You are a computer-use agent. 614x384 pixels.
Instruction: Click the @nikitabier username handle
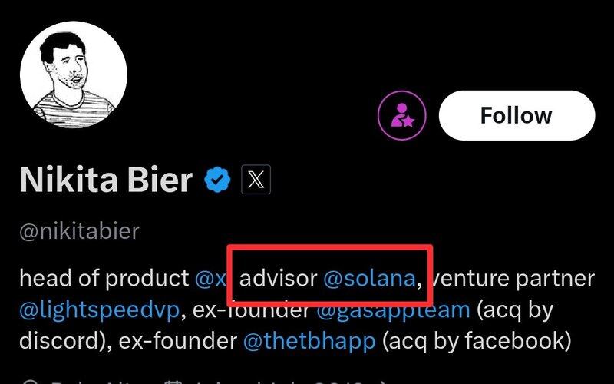pyautogui.click(x=79, y=231)
